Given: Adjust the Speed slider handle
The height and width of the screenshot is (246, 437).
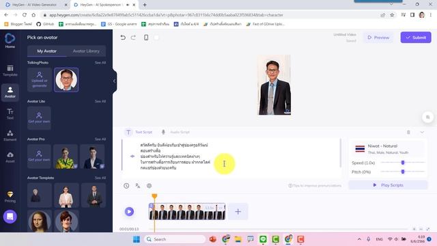Looking at the screenshot, I should click(x=403, y=163).
